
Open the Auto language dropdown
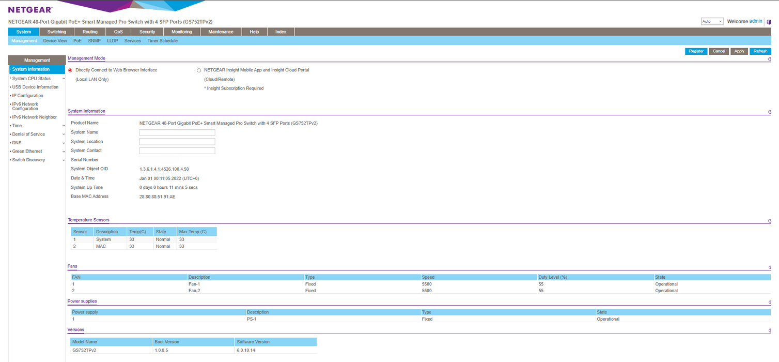coord(712,22)
